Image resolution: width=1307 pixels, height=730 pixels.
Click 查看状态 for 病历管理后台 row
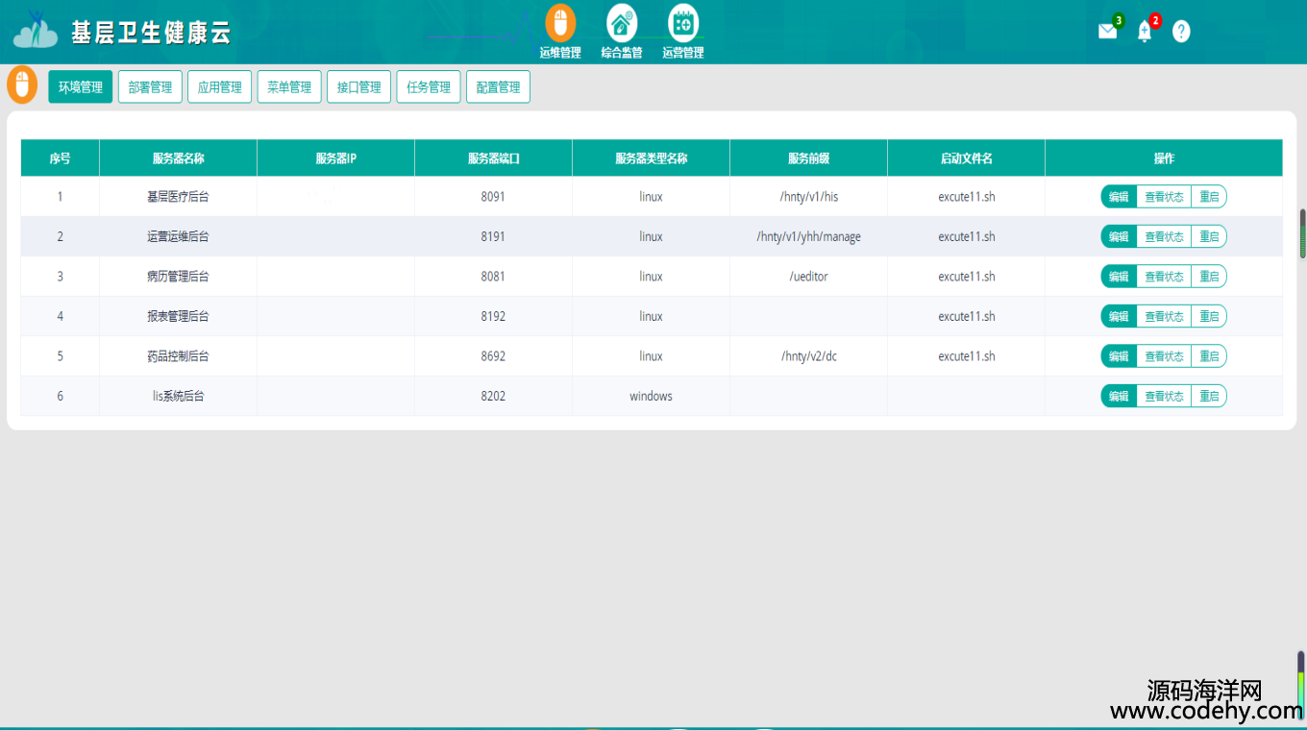pos(1164,277)
